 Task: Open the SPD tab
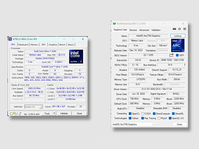43,45
